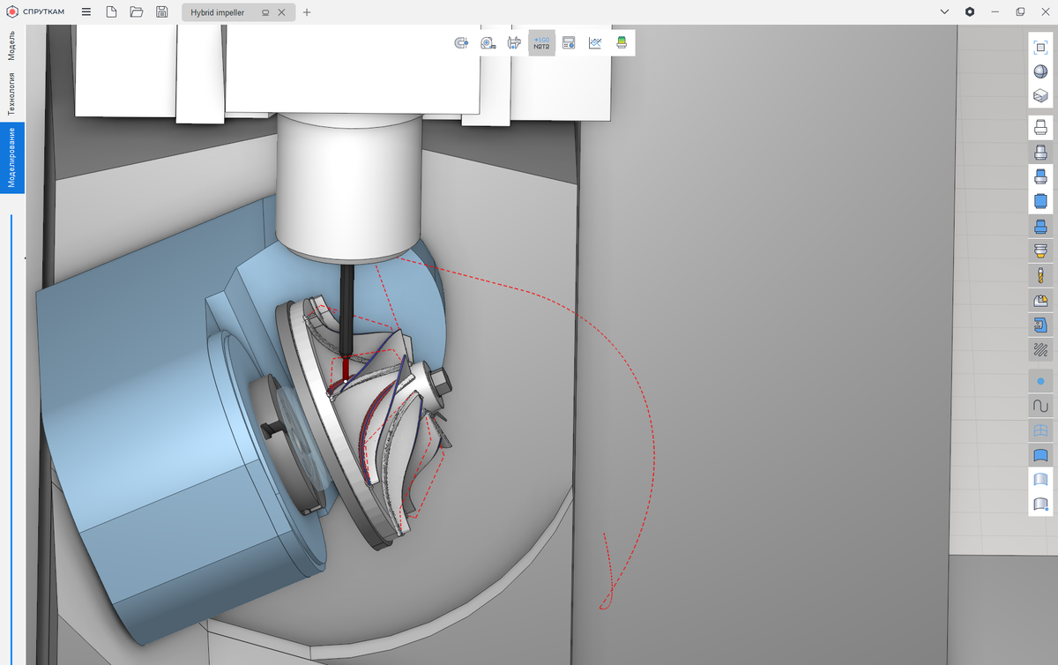Close the Hybrid impeller tab
Viewport: 1058px width, 665px height.
(x=281, y=12)
